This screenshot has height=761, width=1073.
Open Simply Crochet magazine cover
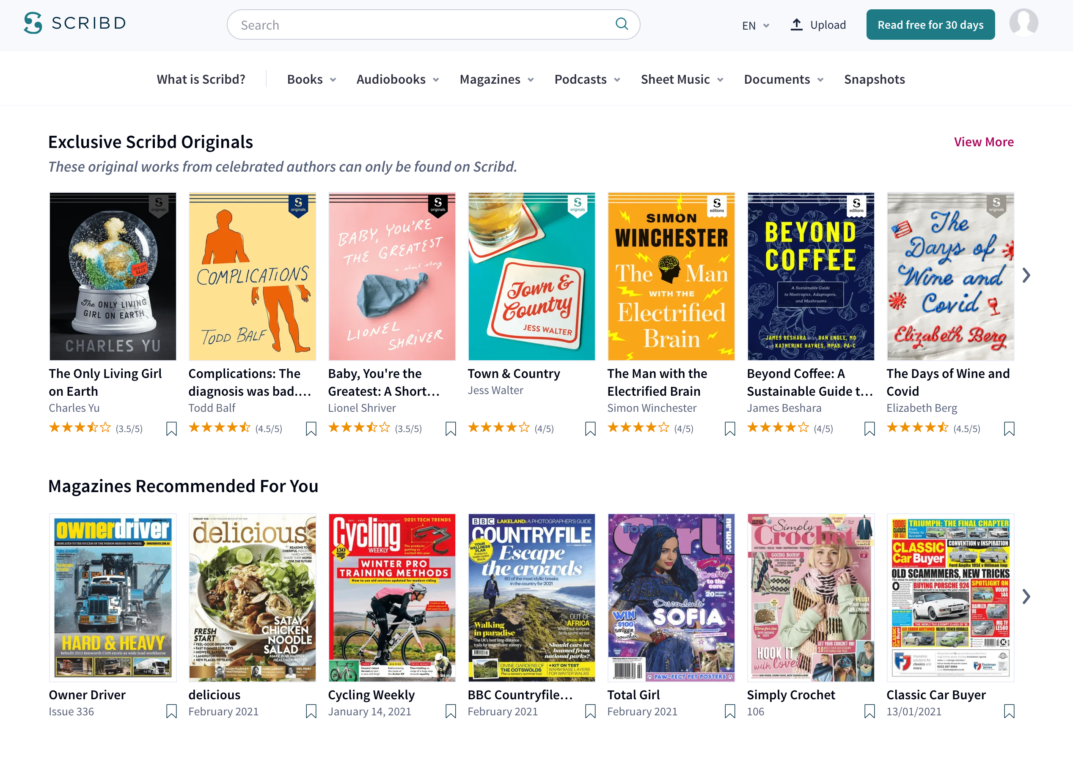[x=811, y=597]
